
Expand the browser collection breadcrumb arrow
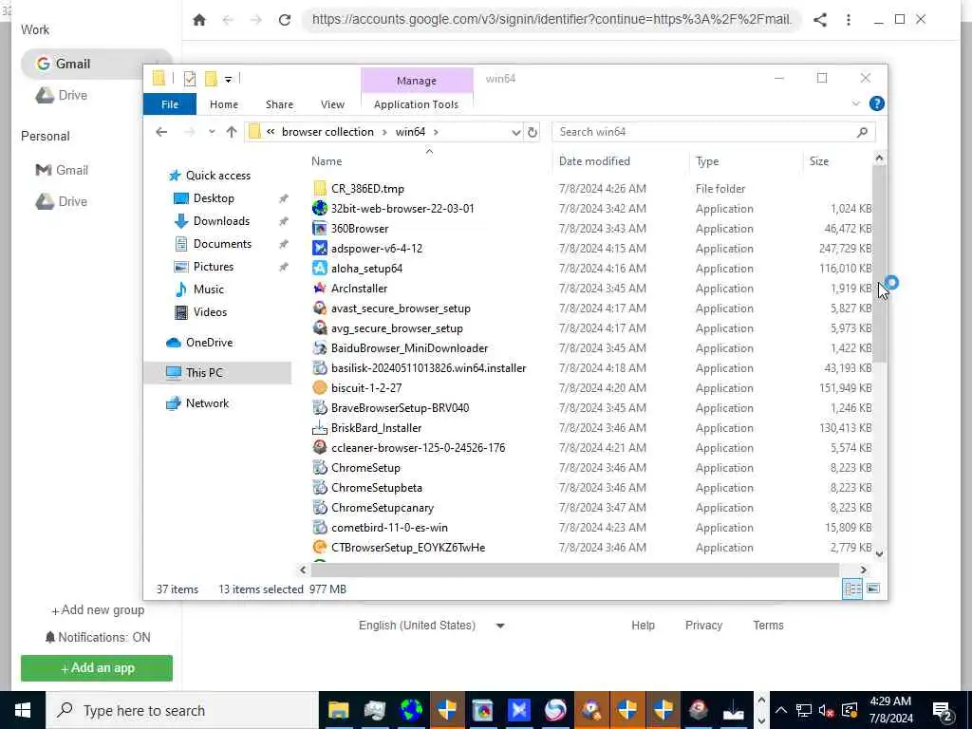coord(385,132)
